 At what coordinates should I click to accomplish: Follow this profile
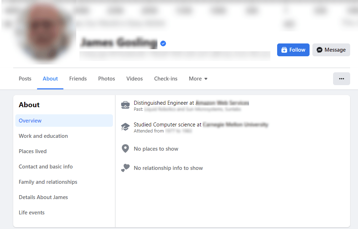293,50
